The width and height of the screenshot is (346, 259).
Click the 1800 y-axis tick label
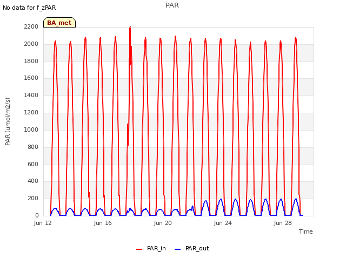click(x=31, y=61)
